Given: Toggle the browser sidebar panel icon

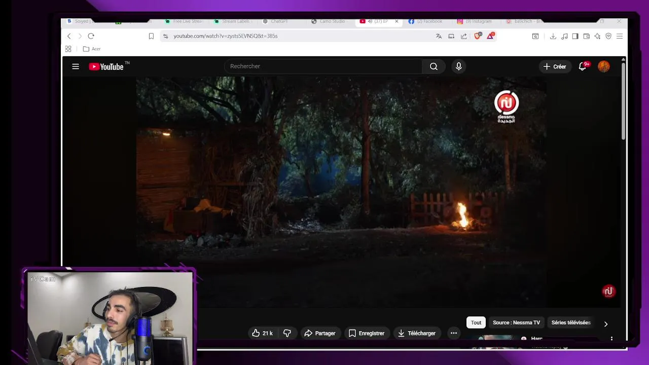Looking at the screenshot, I should click(575, 36).
